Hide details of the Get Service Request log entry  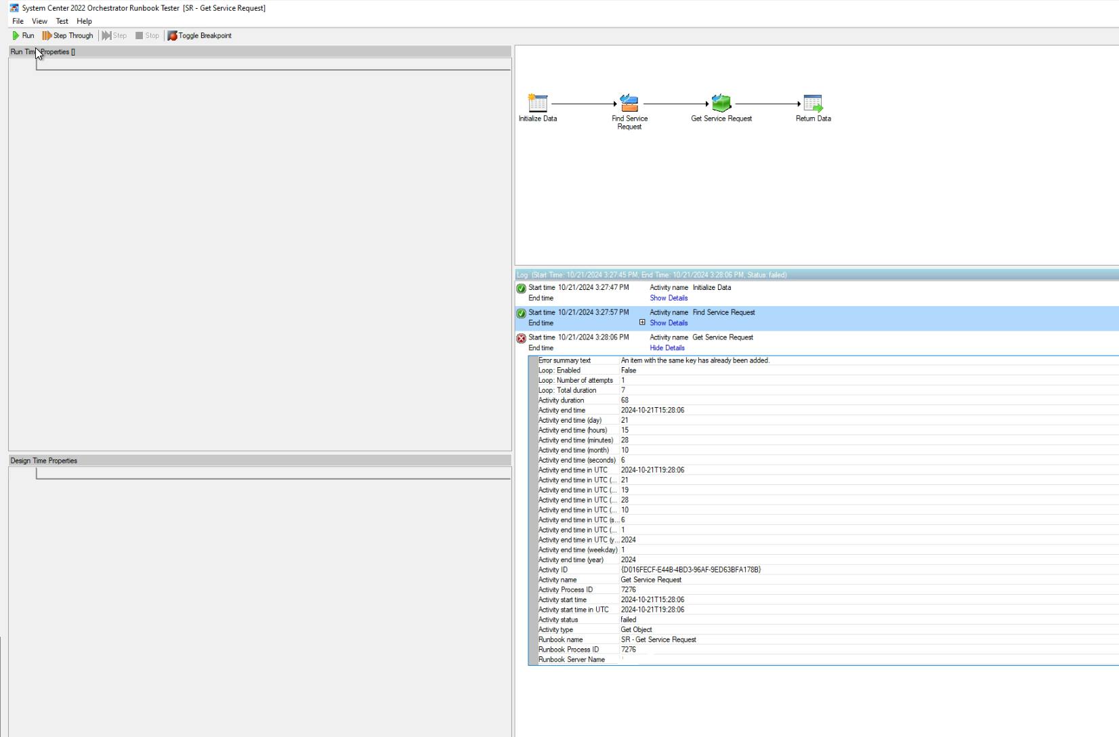[667, 348]
